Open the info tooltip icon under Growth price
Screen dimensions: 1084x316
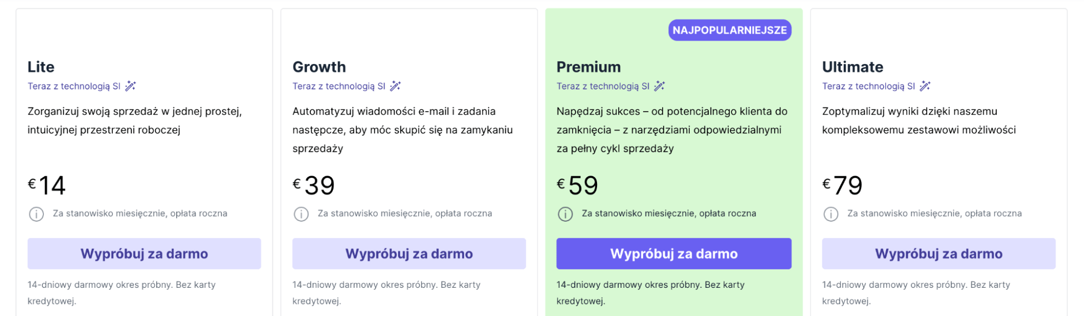tap(300, 214)
